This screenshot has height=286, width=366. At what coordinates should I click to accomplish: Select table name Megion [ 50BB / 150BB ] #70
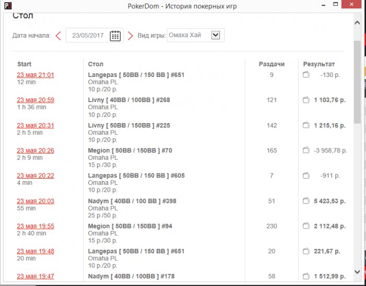tap(130, 150)
